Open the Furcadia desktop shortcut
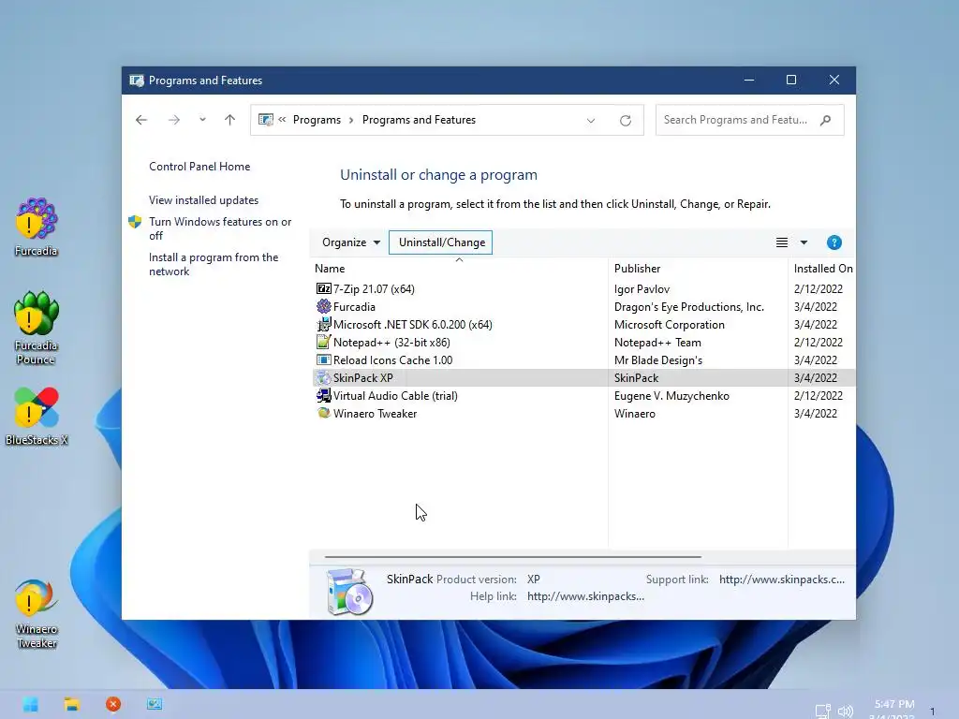 coord(37,227)
